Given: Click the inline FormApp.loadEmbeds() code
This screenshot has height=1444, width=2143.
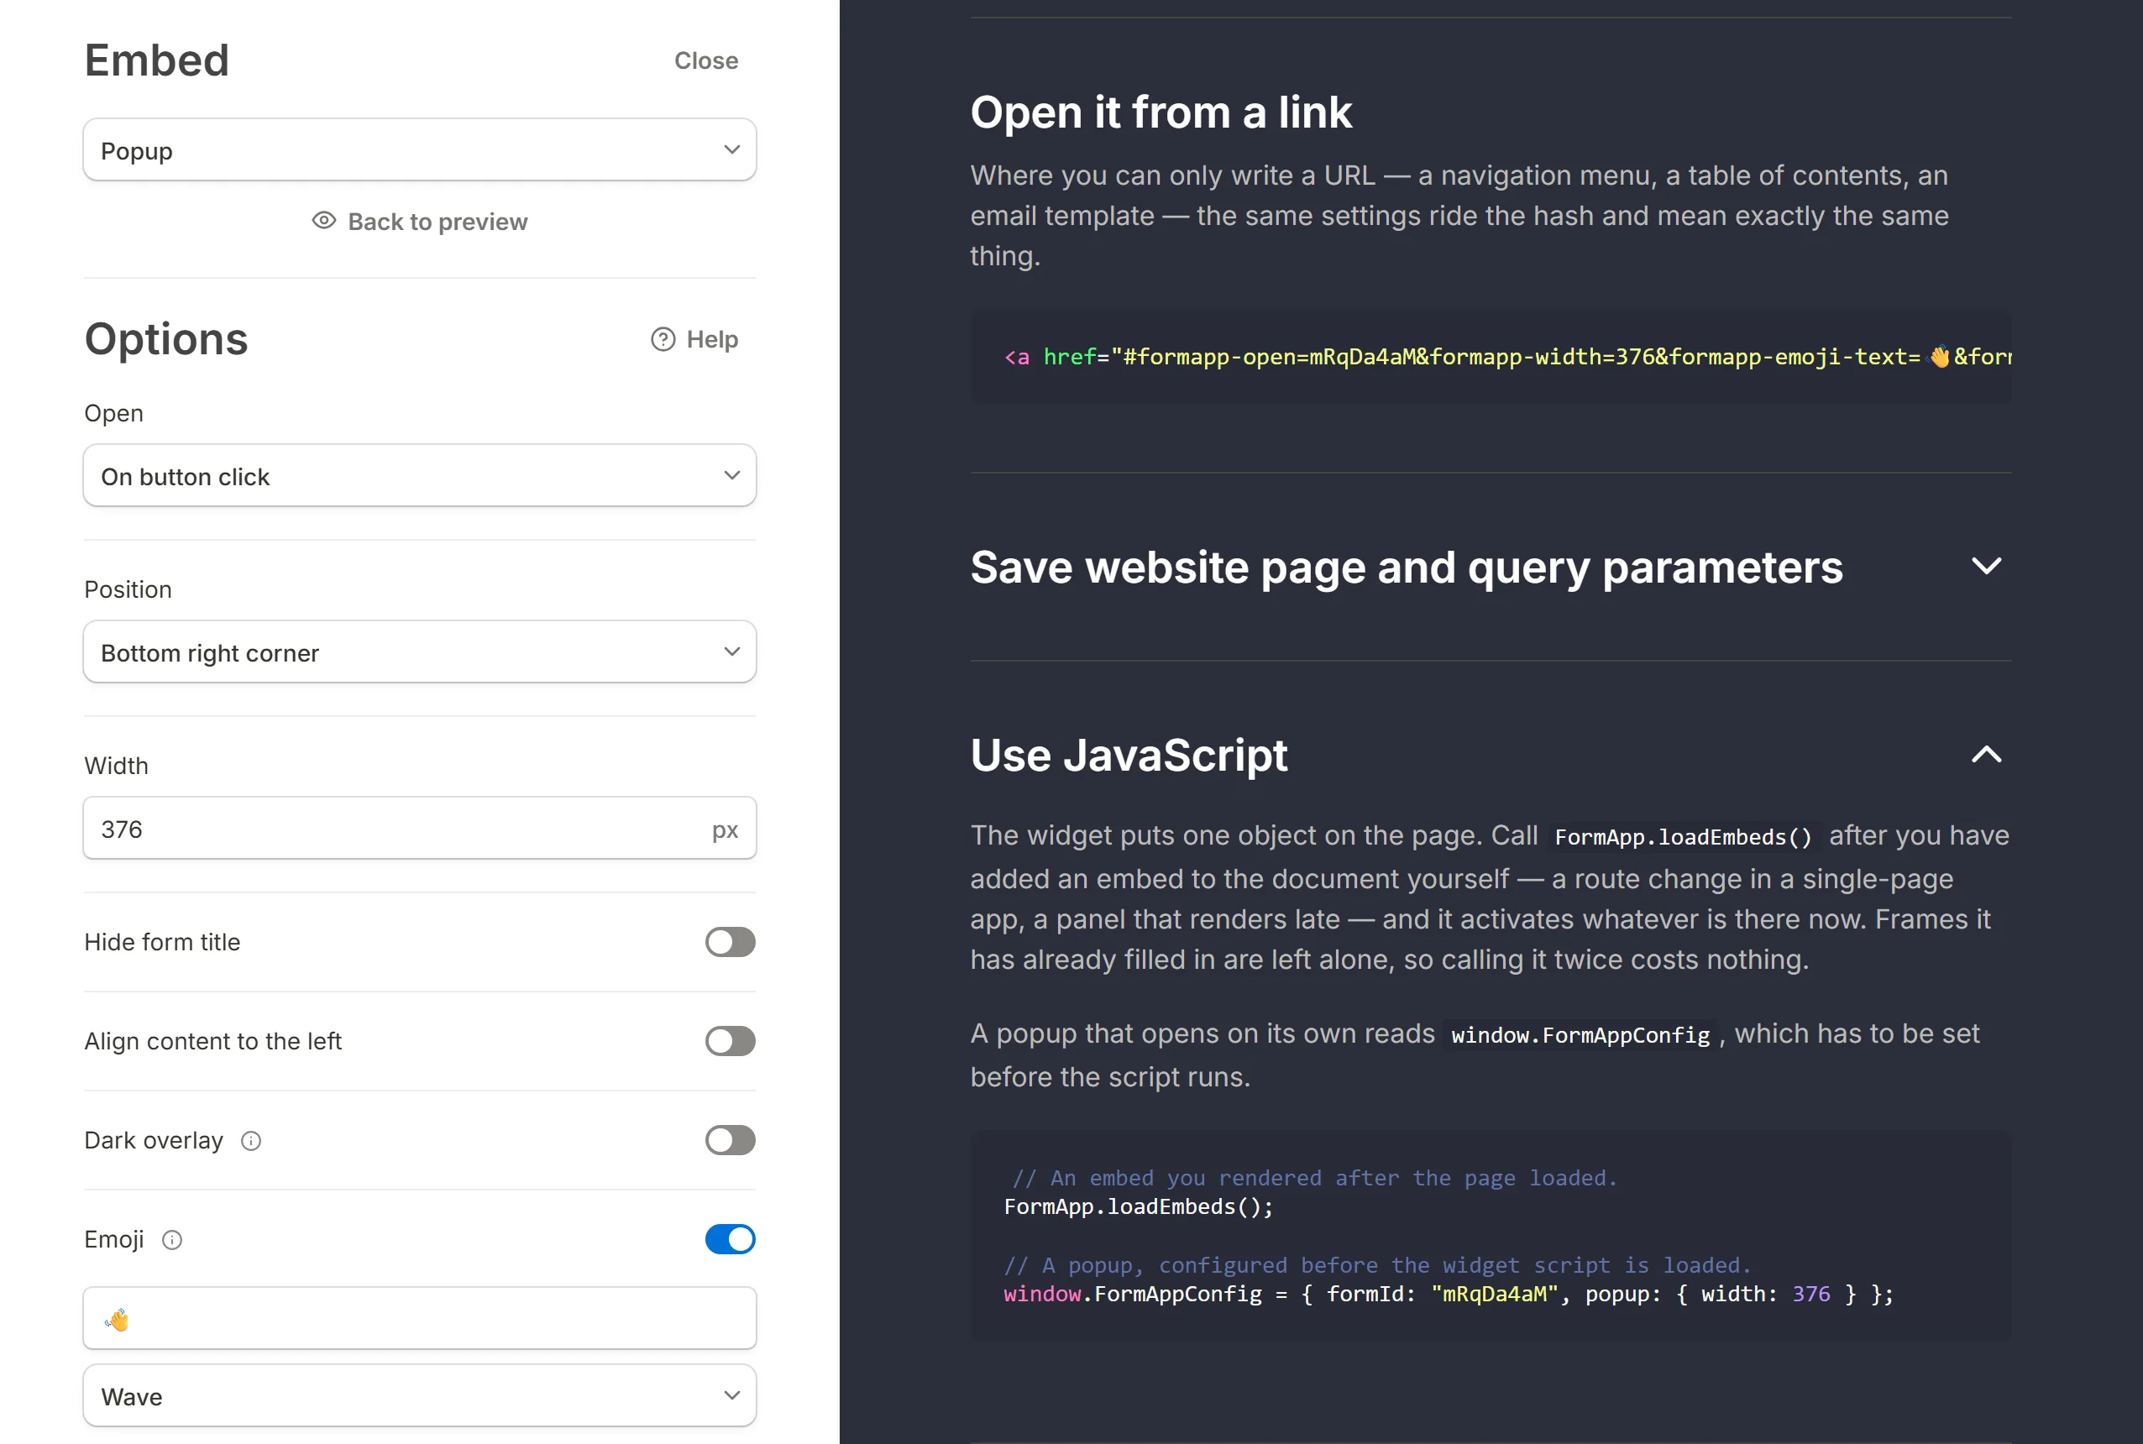Looking at the screenshot, I should [x=1684, y=837].
